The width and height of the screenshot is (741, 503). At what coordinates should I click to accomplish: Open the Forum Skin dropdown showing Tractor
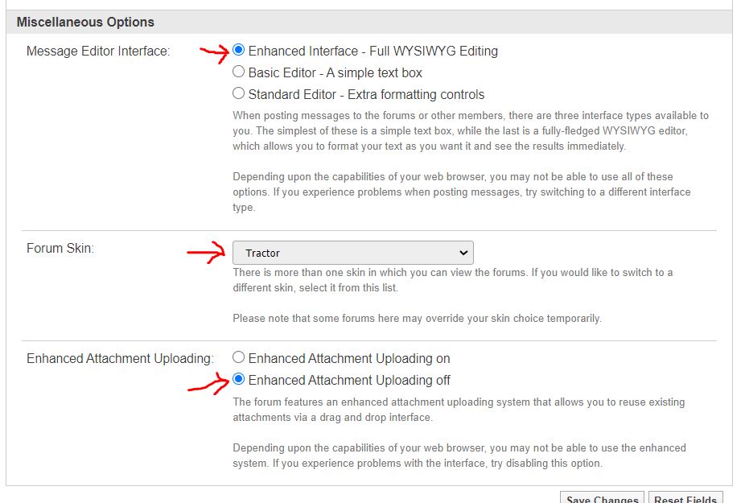(x=352, y=253)
